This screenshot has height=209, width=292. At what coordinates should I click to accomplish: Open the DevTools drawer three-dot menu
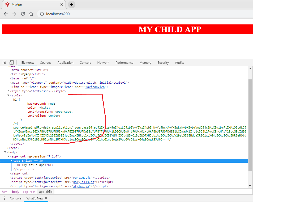(5, 198)
